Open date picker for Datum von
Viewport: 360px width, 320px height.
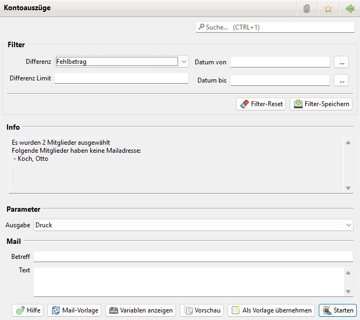click(x=341, y=62)
